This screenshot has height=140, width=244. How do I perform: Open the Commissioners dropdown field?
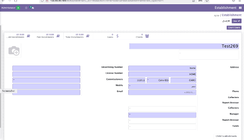point(46,80)
